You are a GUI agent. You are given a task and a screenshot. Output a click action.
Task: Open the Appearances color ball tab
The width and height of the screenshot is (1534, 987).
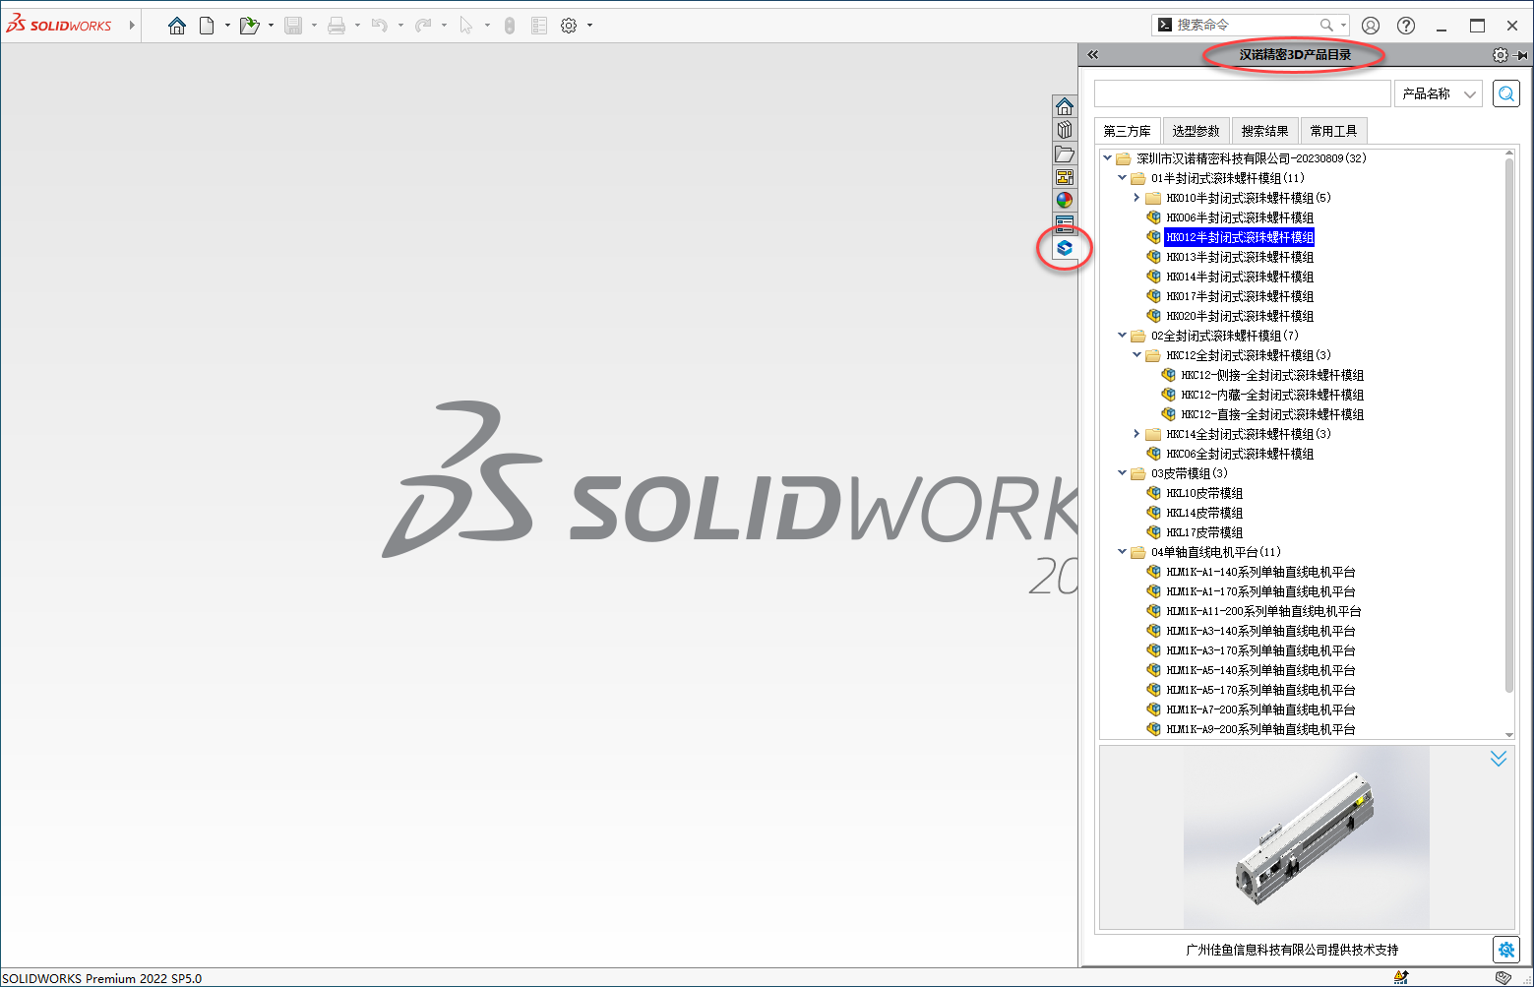[1065, 201]
